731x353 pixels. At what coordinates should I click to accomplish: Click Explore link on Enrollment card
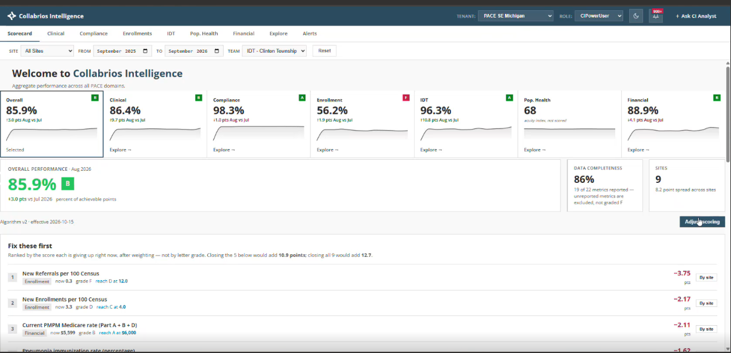pyautogui.click(x=327, y=150)
